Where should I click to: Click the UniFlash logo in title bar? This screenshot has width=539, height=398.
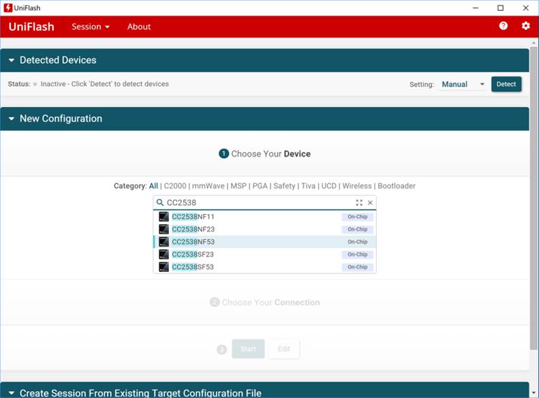point(7,7)
